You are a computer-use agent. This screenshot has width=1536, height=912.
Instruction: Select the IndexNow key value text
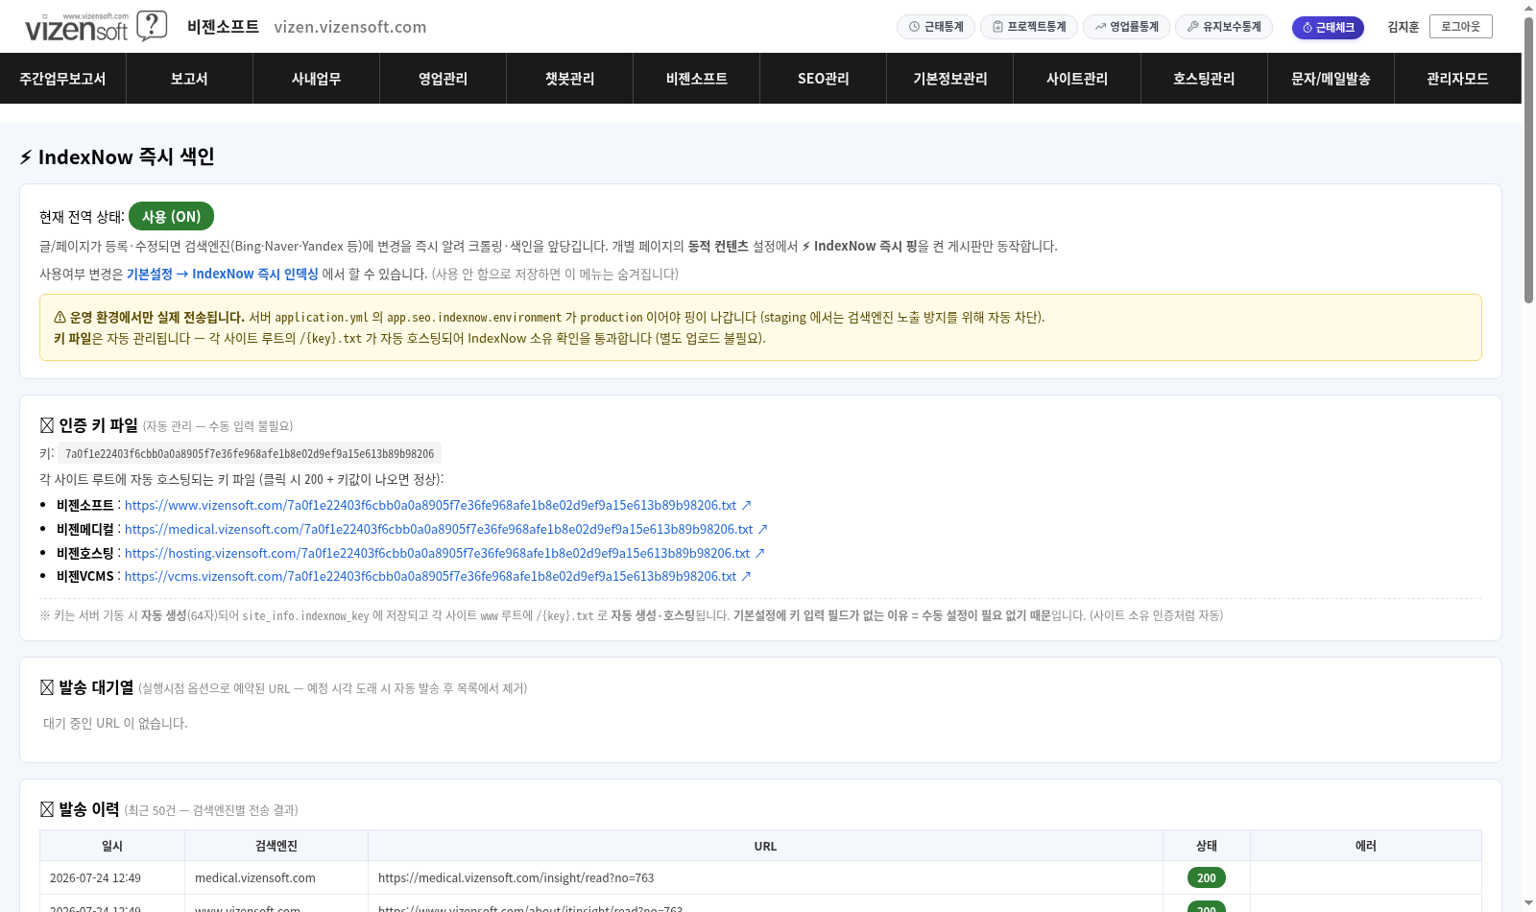coord(250,454)
